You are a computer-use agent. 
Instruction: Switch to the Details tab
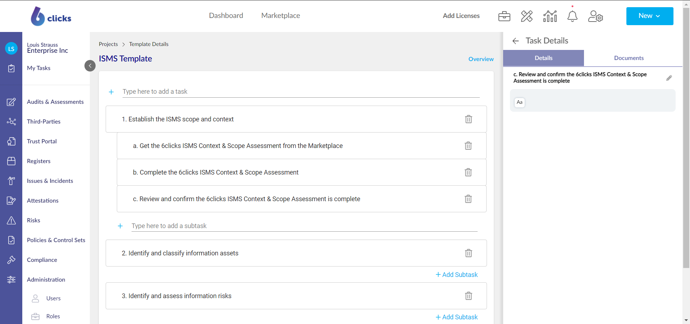point(543,58)
